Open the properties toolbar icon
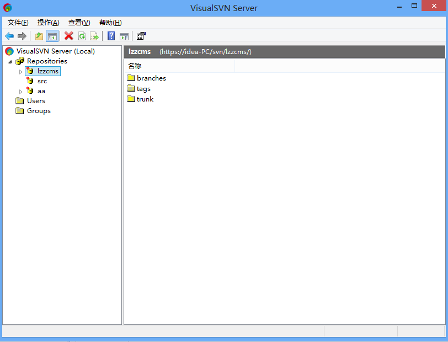This screenshot has width=448, height=342. coord(141,36)
